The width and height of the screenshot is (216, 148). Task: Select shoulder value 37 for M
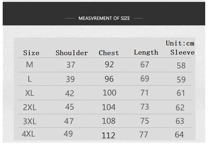coord(71,65)
